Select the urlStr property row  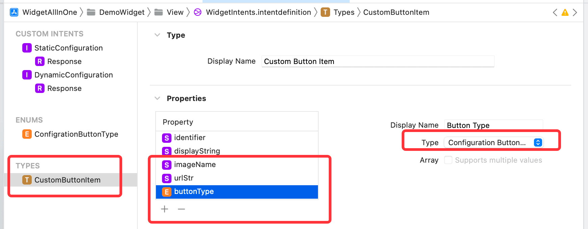(x=237, y=178)
